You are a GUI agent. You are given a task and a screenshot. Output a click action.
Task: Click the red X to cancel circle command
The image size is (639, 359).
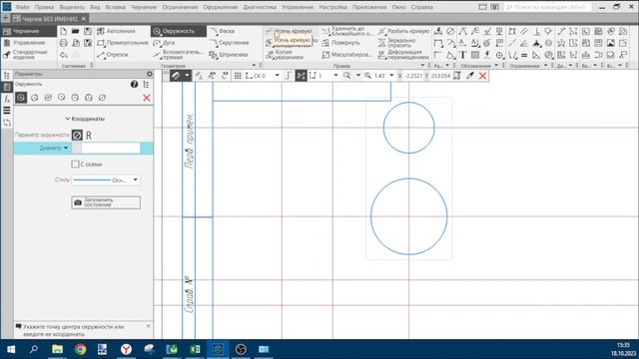[x=147, y=98]
